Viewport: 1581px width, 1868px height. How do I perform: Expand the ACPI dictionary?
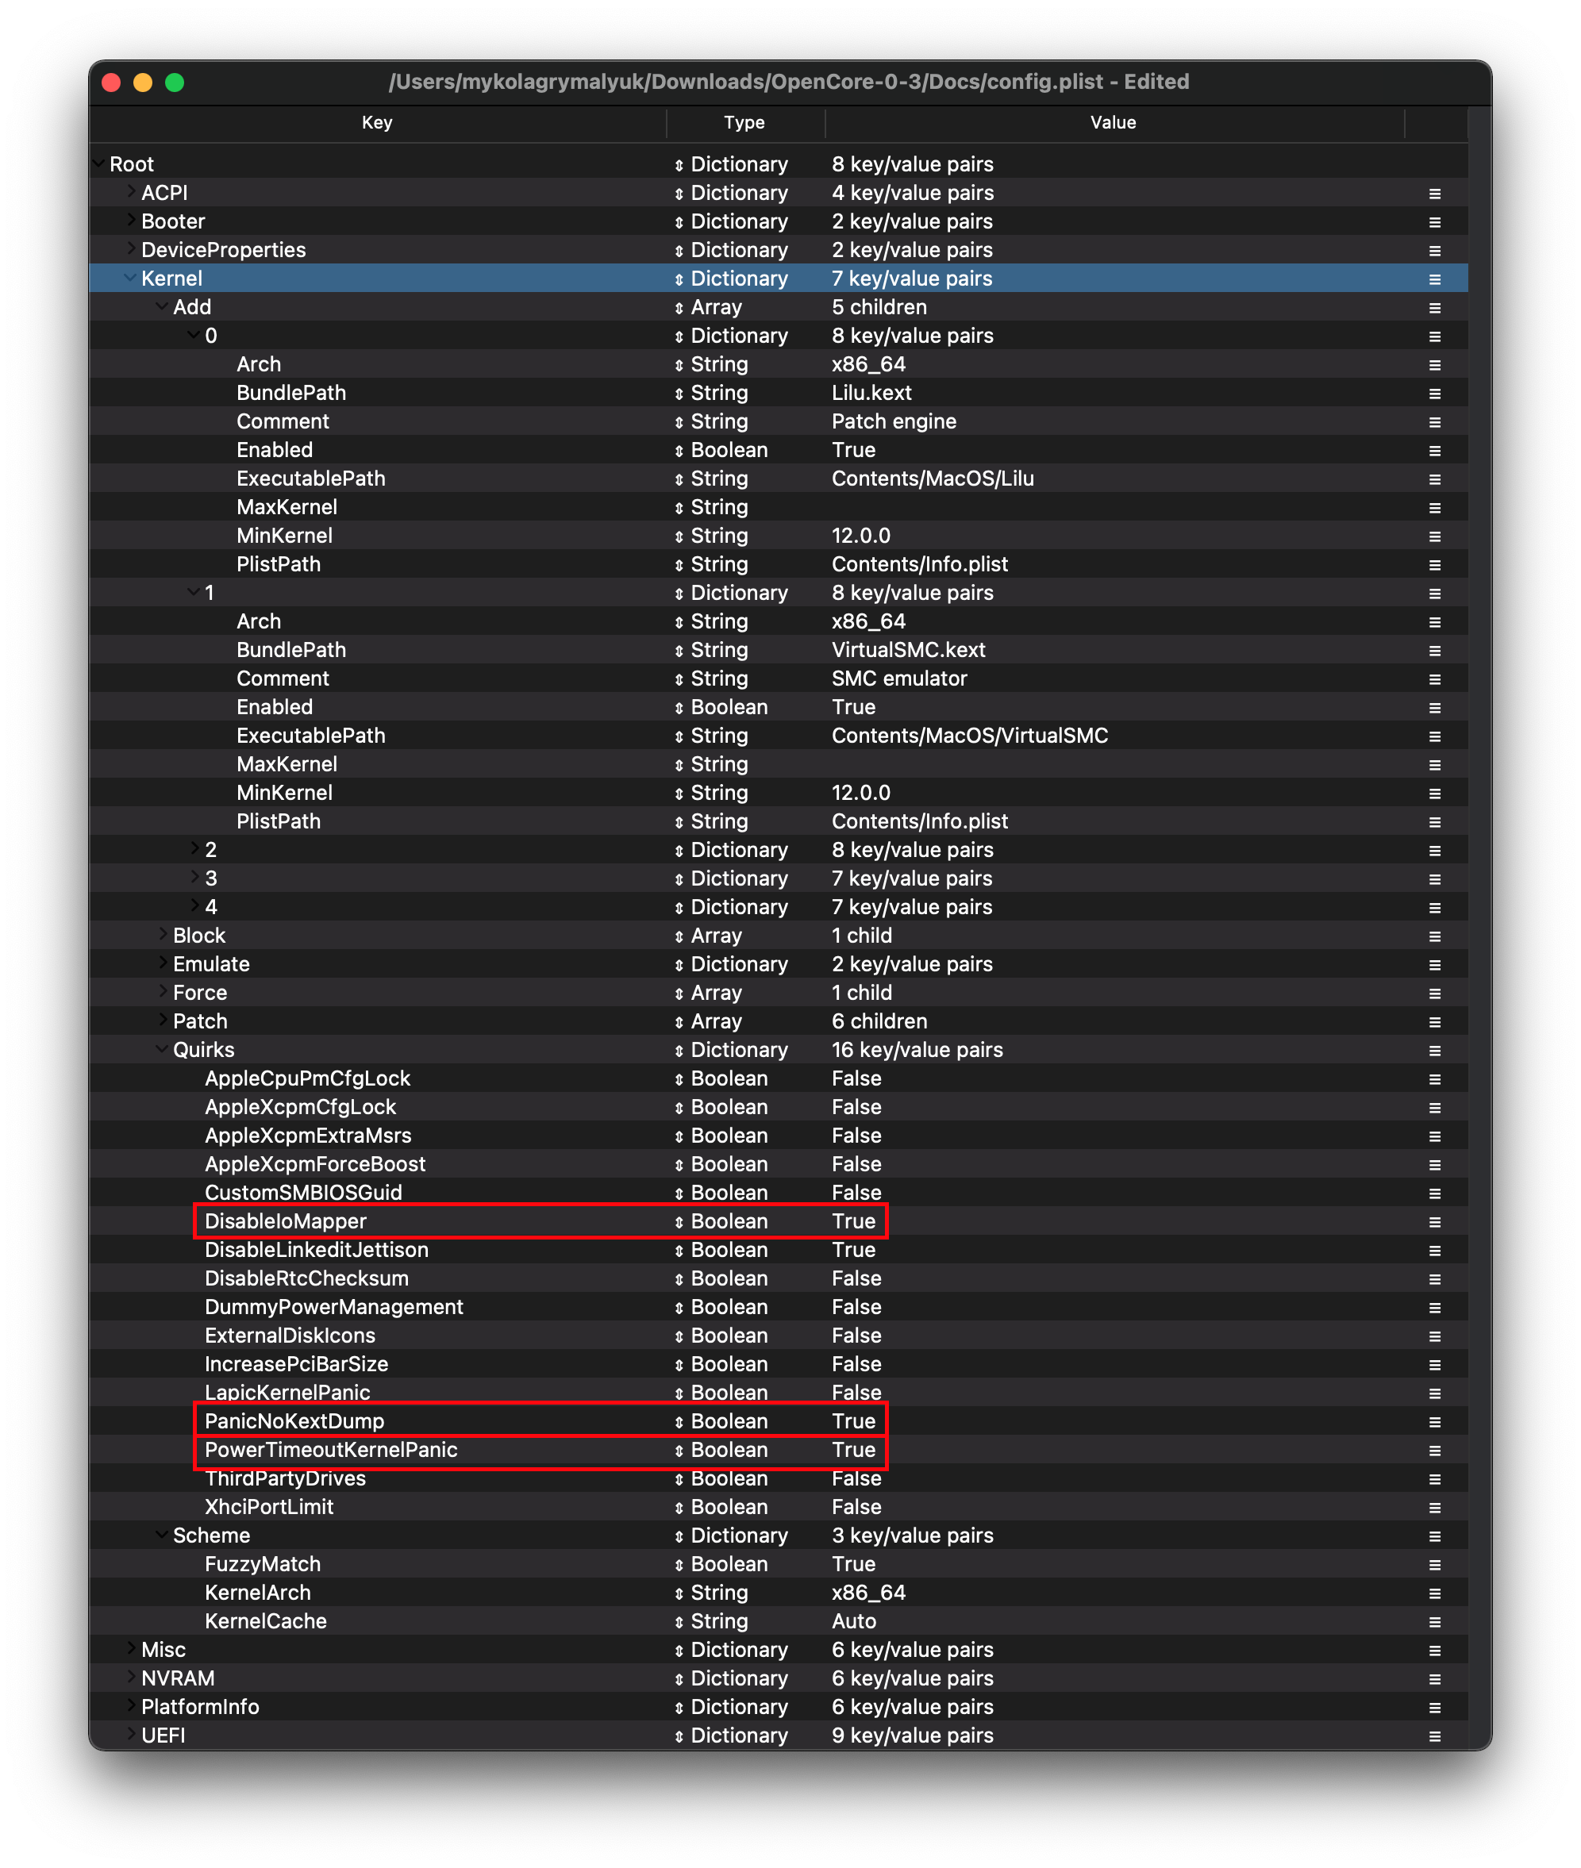(131, 192)
